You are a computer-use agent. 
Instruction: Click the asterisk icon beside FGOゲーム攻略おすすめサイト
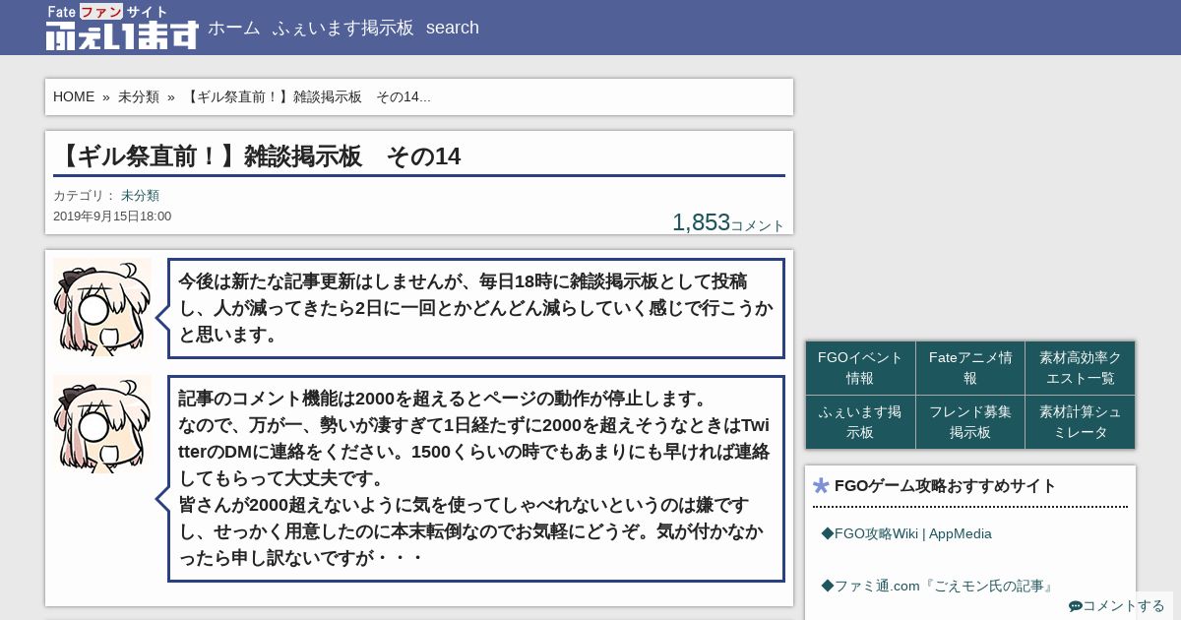822,486
